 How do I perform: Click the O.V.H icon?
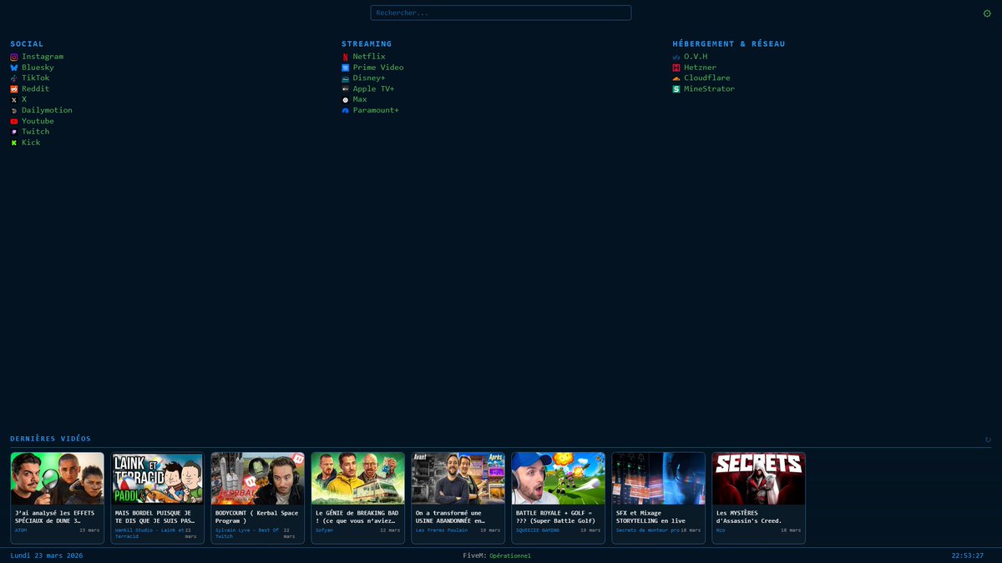(676, 57)
